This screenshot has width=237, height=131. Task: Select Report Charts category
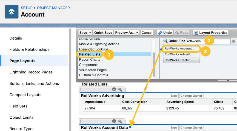pyautogui.click(x=90, y=60)
